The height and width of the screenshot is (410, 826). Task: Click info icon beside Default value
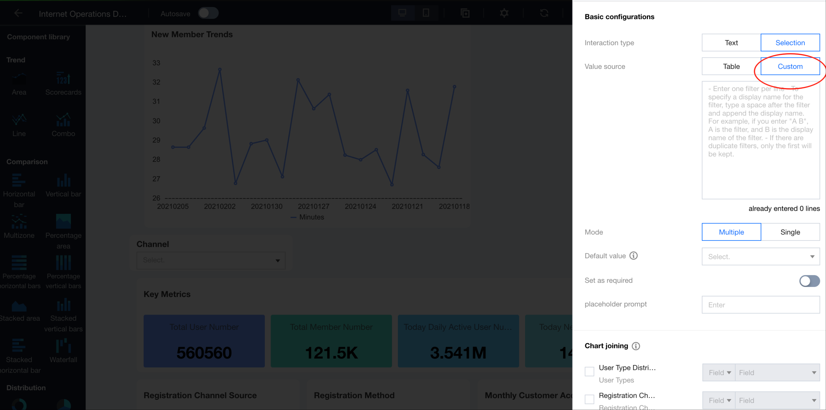coord(633,256)
